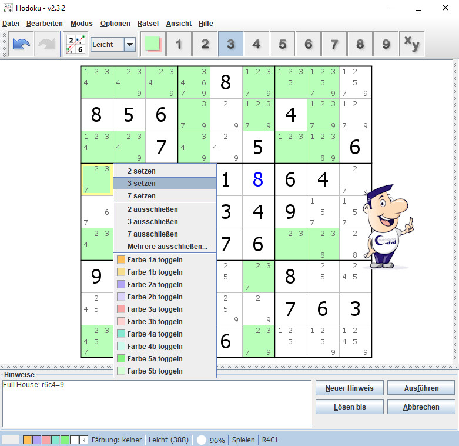Click the R reset box in status bar
Screen dimensions: 459x446
[83, 440]
